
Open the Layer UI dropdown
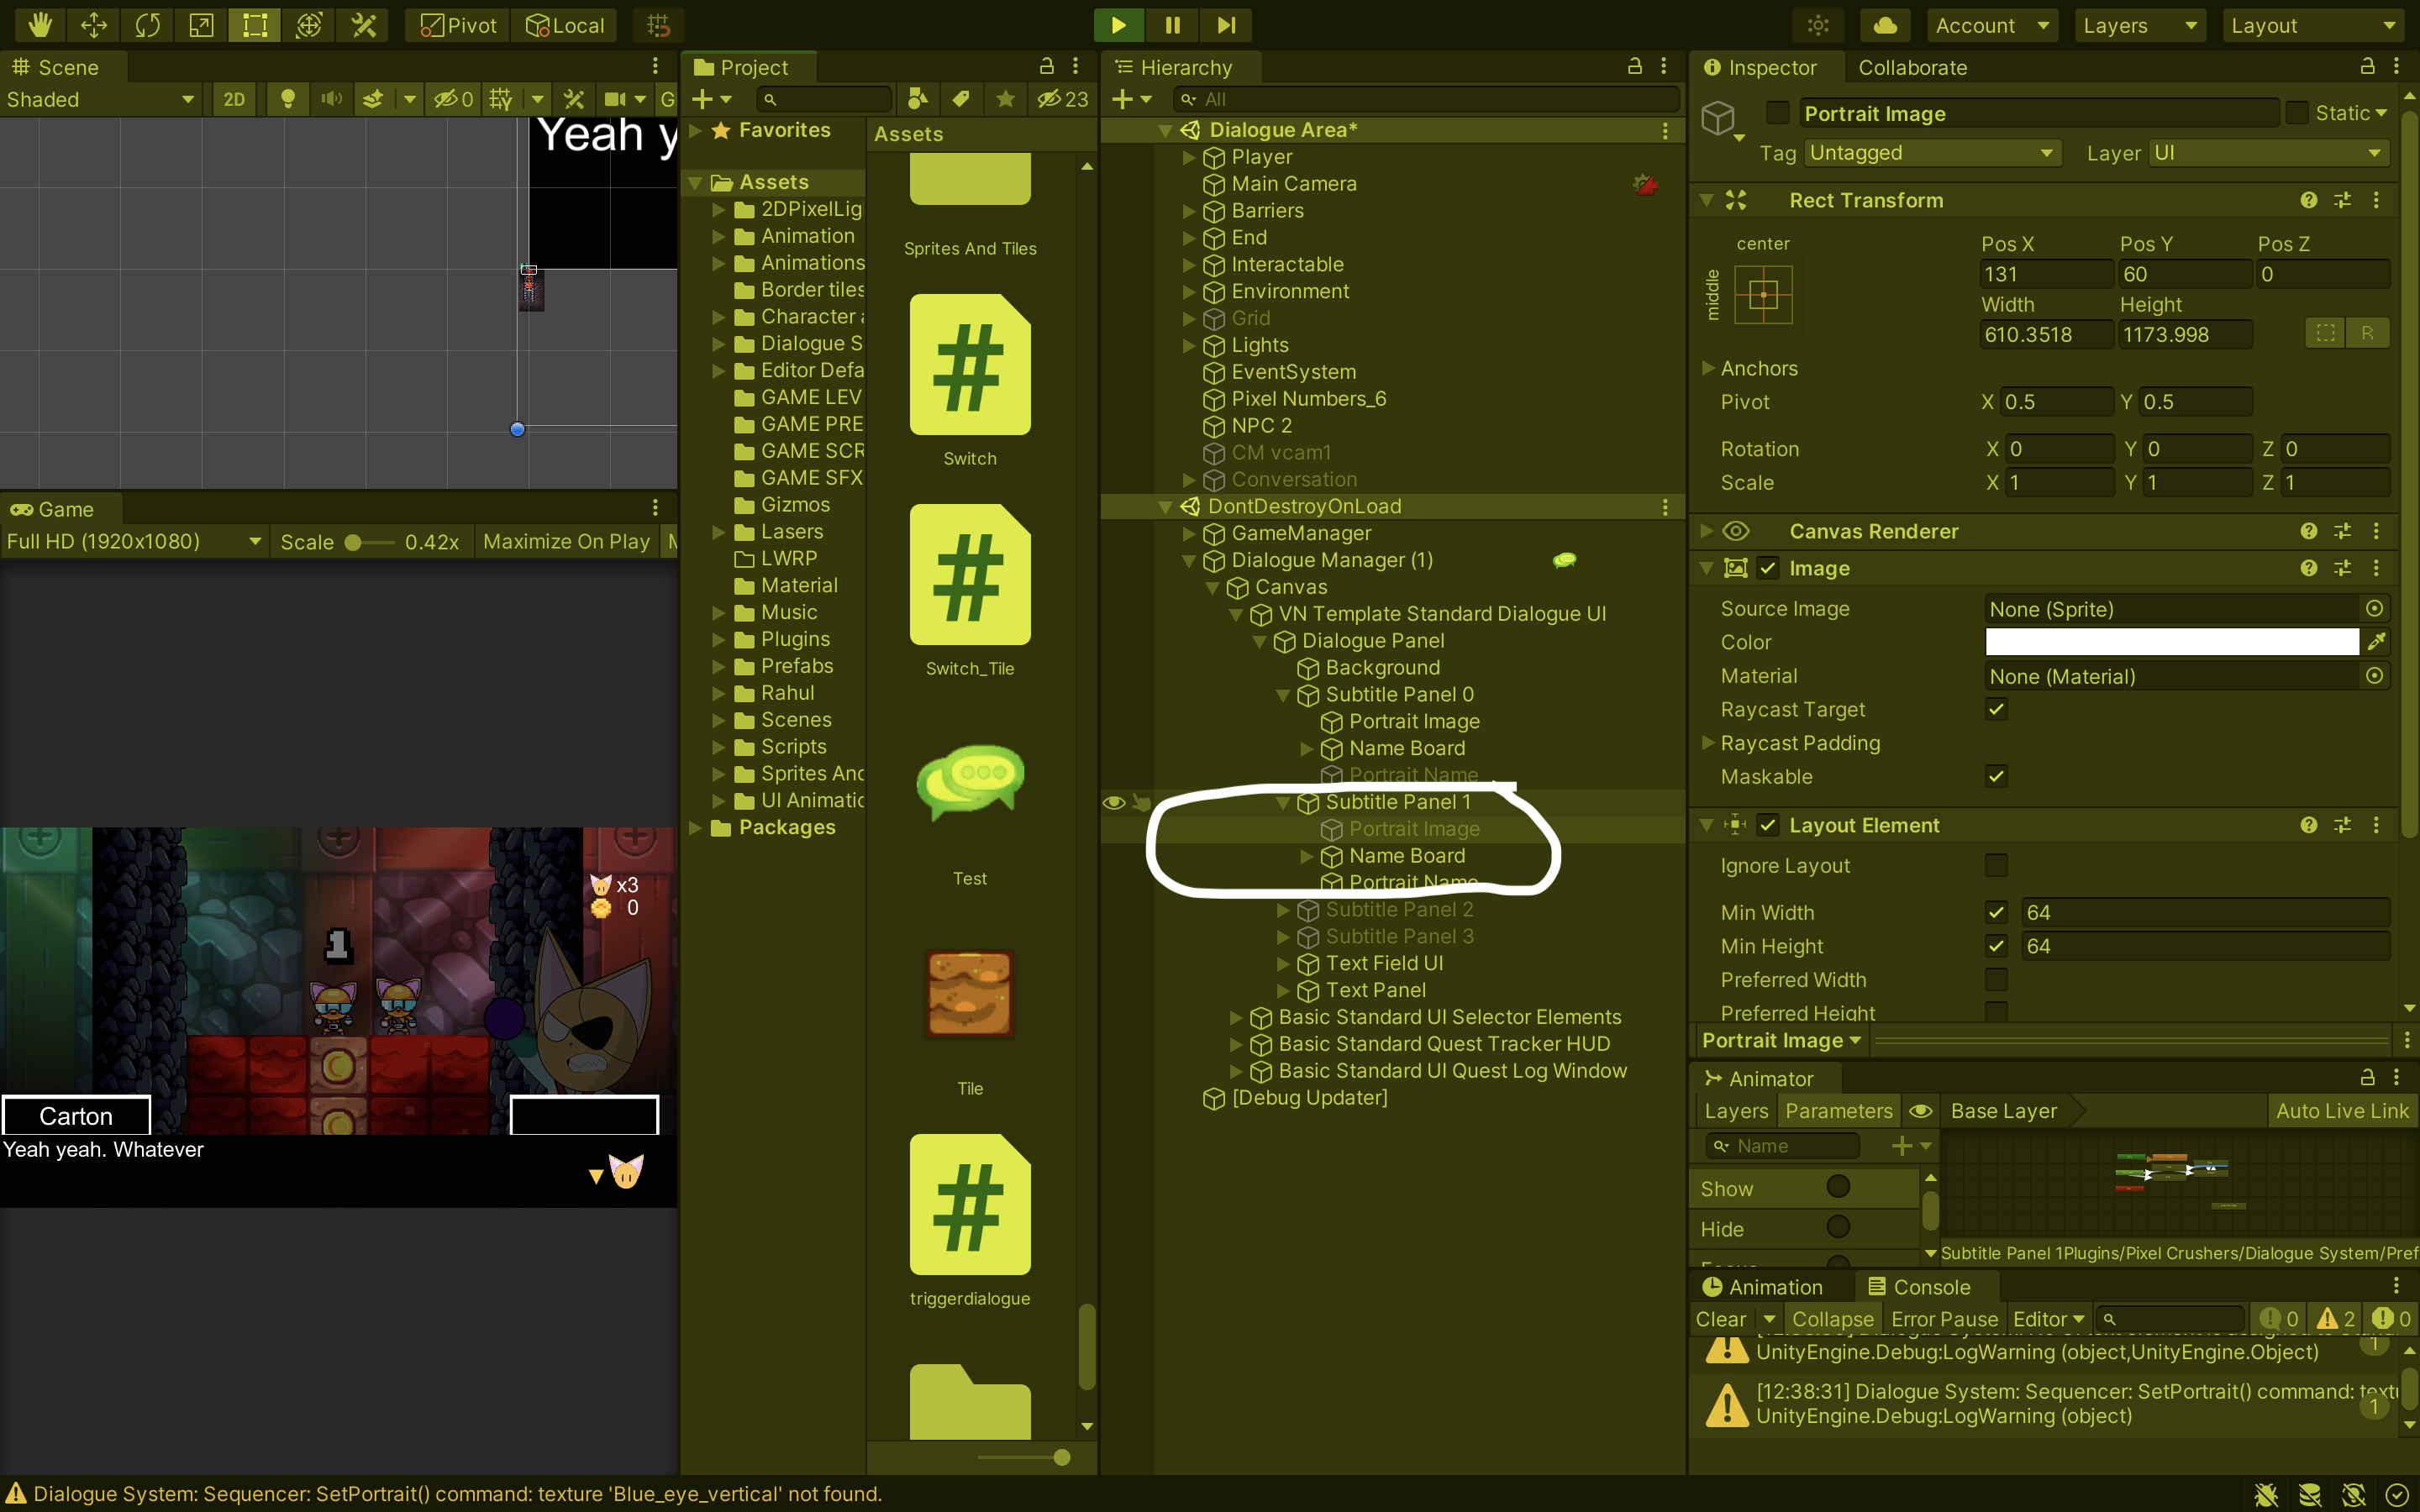tap(2268, 153)
